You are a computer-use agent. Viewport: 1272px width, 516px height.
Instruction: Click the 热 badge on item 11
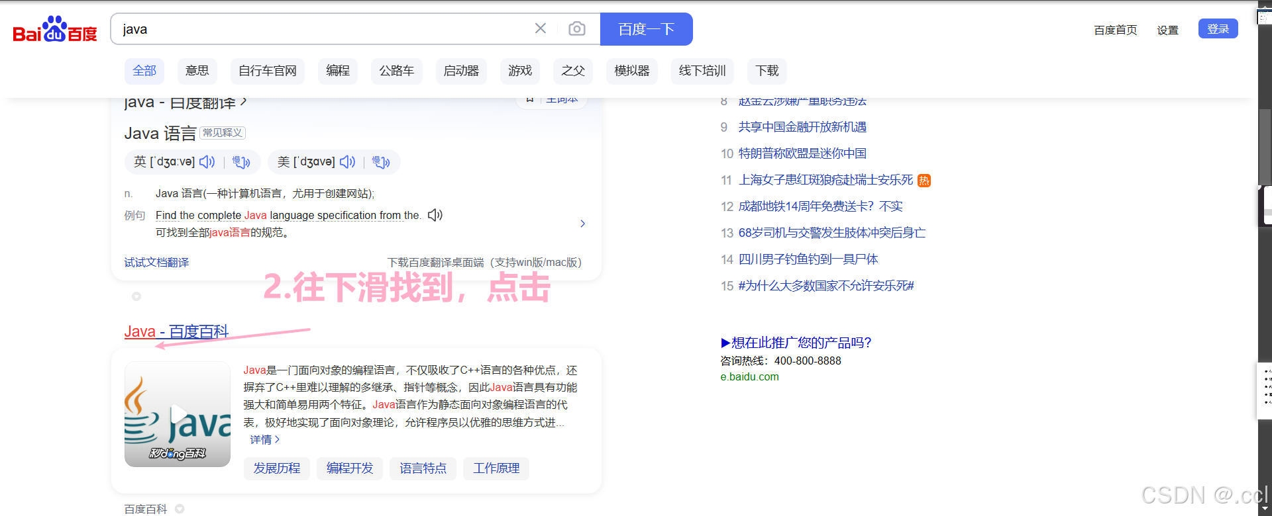click(924, 181)
